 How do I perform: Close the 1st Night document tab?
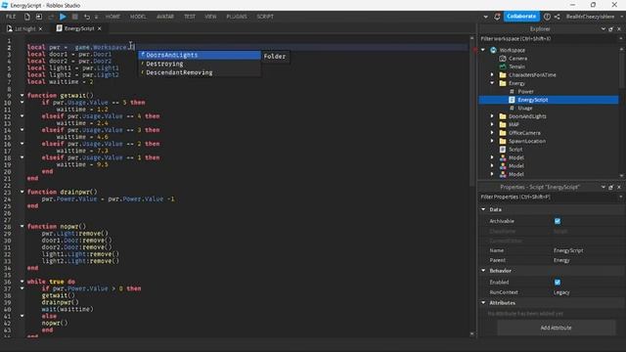[40, 28]
